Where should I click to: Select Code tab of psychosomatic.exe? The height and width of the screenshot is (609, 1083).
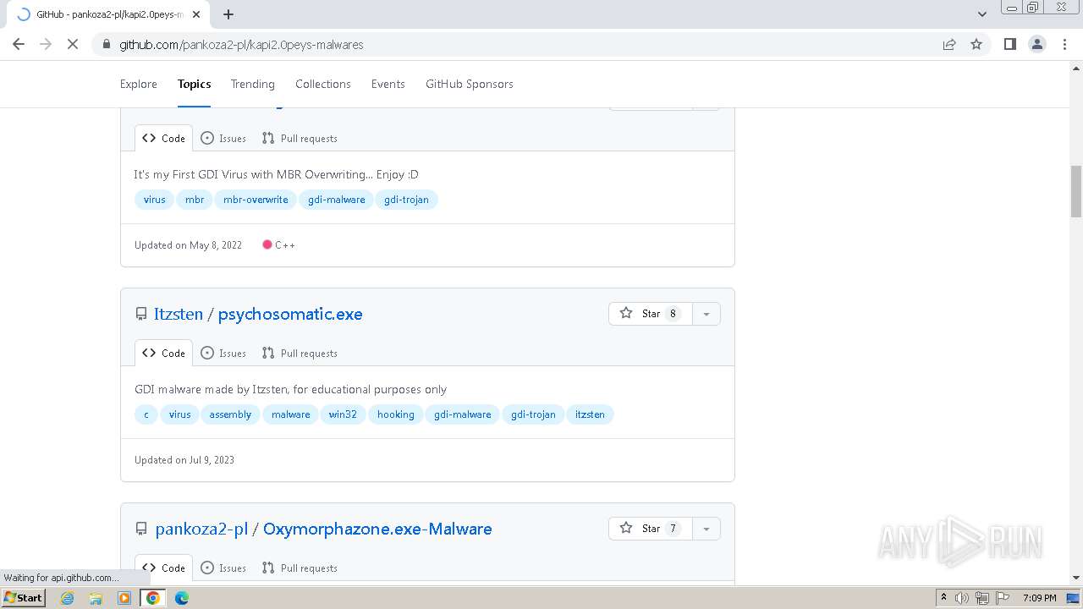(163, 354)
